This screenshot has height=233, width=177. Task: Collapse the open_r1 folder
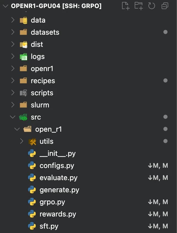click(17, 129)
